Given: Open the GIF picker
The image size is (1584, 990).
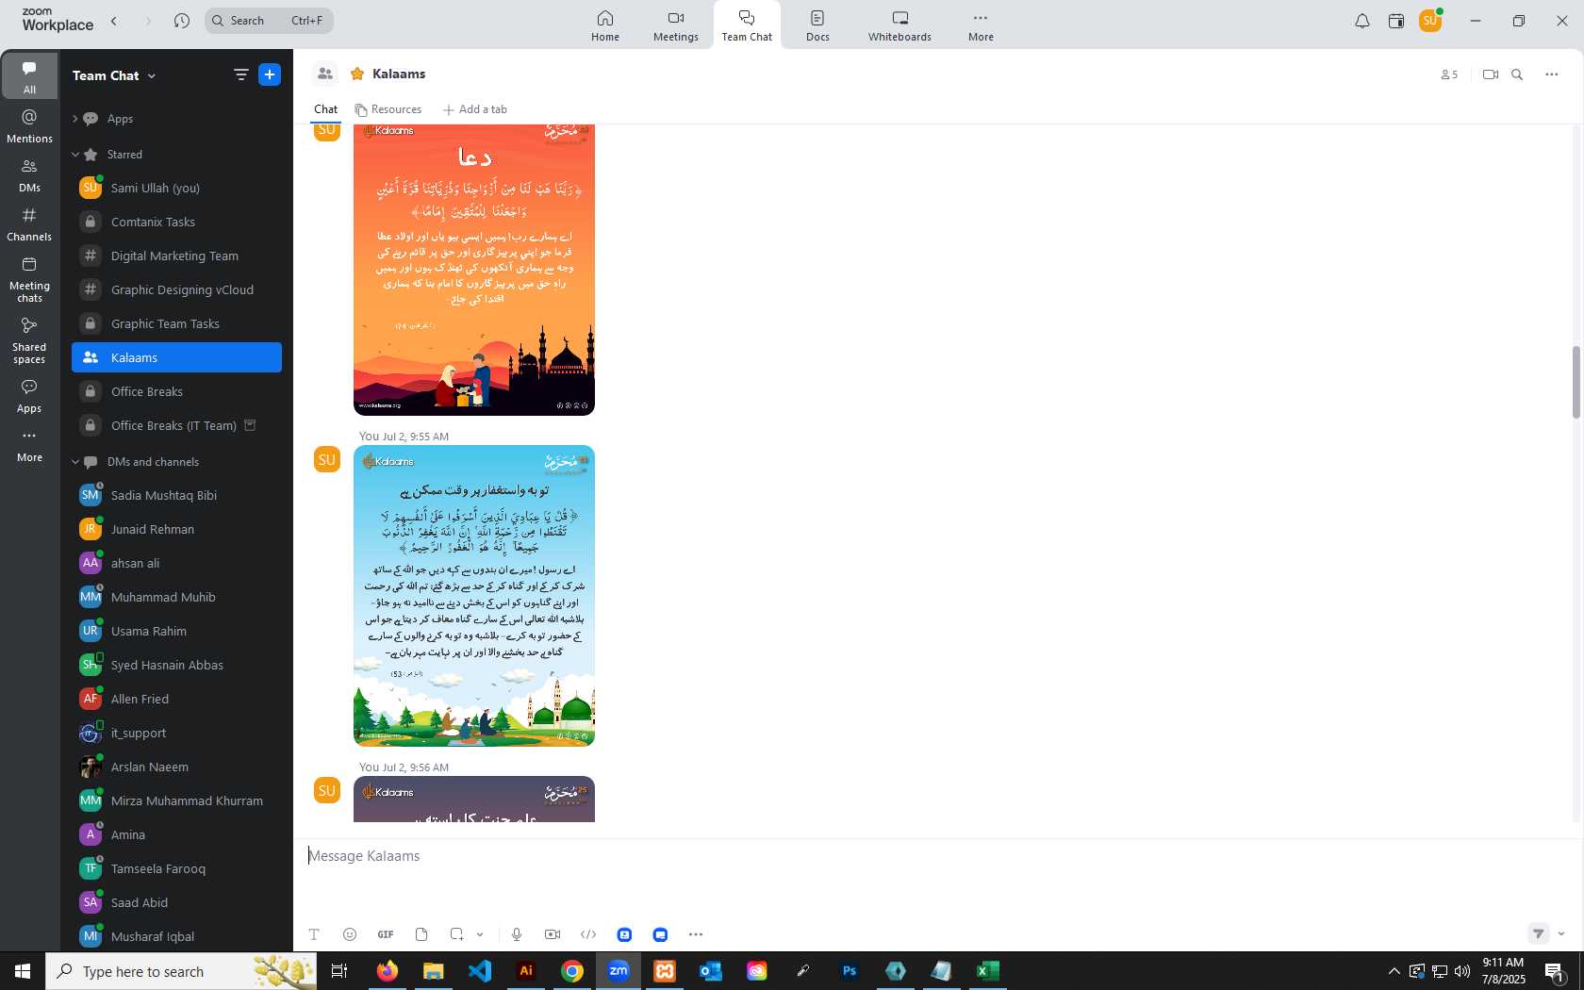Looking at the screenshot, I should [386, 934].
